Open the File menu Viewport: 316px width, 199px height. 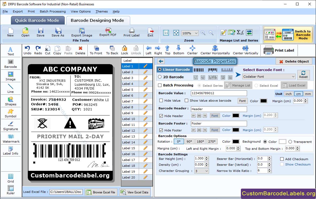[x=5, y=11]
